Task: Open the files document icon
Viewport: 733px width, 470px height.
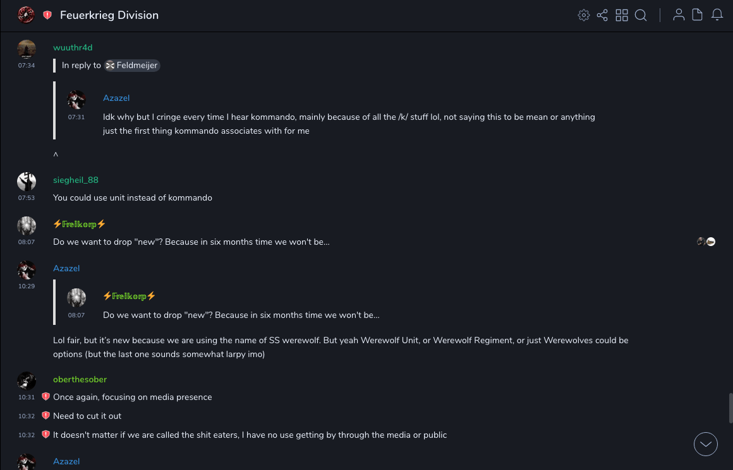Action: pos(697,15)
